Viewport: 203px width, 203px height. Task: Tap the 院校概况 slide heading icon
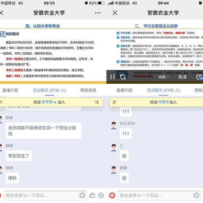point(2,34)
